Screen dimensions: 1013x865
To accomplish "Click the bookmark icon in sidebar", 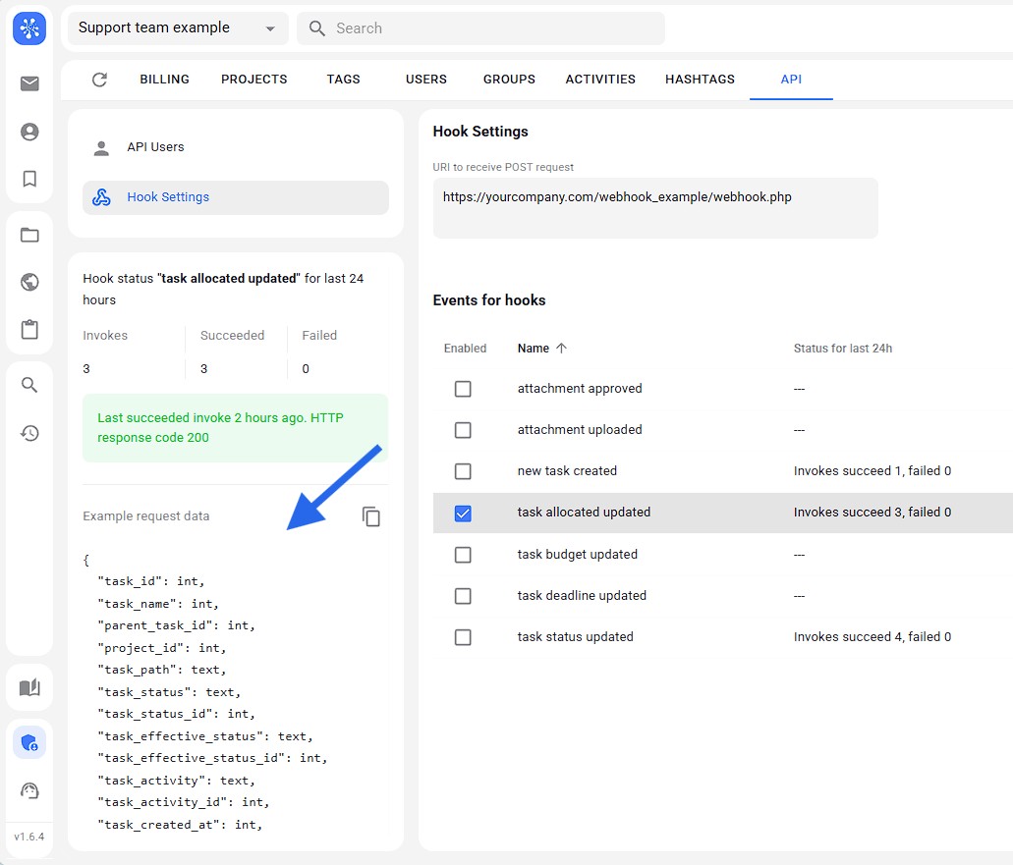I will tap(29, 179).
